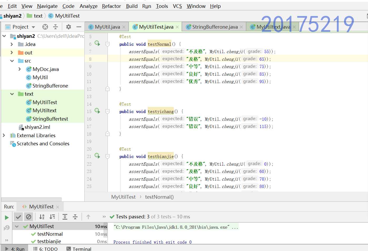Open the VCS menu
This screenshot has height=251, width=368.
click(177, 6)
